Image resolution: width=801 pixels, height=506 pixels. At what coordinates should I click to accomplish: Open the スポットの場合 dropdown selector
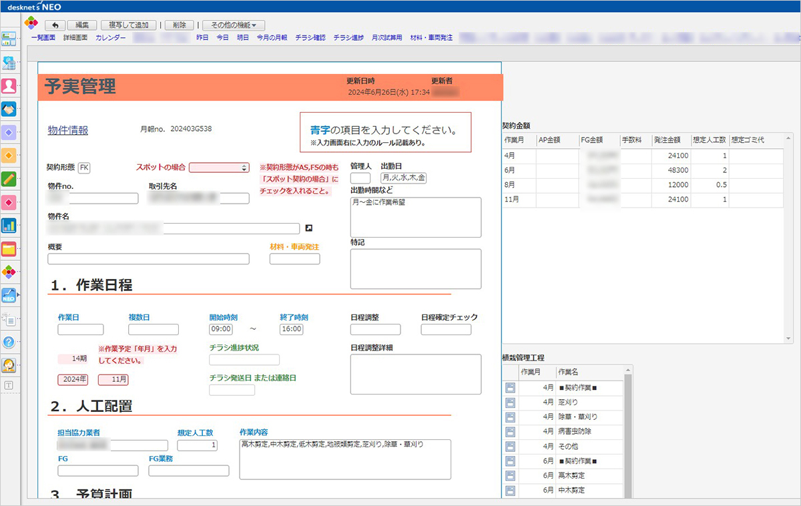point(220,168)
